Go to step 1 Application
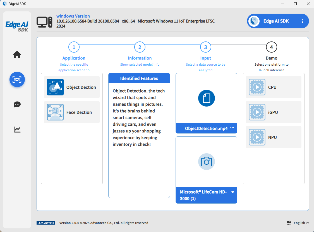The image size is (314, 232). (x=74, y=47)
